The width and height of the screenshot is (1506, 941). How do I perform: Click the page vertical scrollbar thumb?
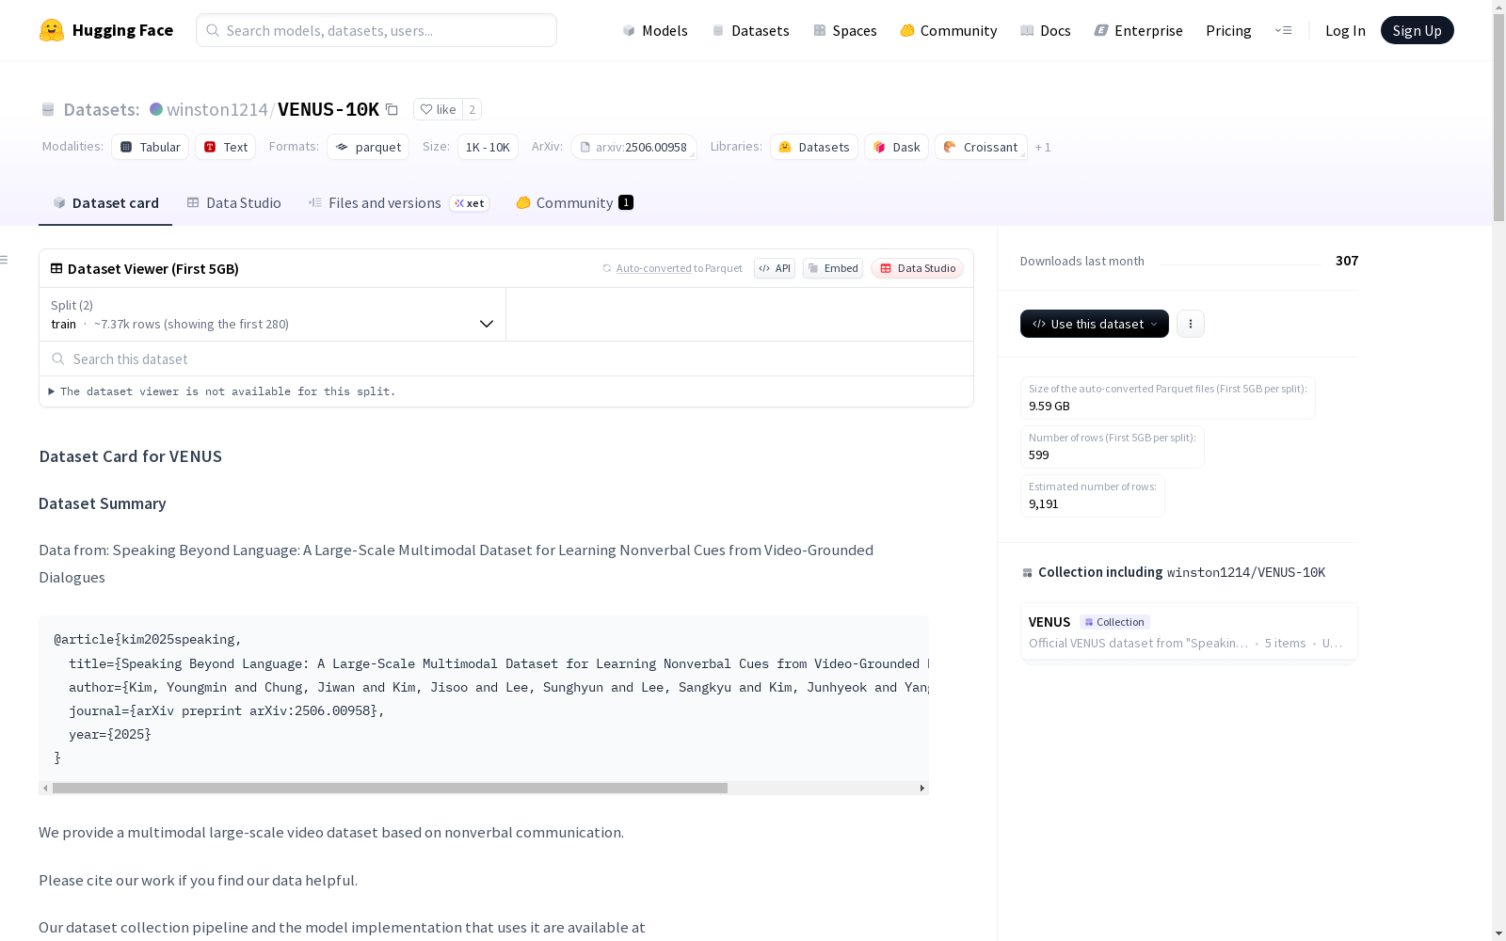[x=1498, y=119]
